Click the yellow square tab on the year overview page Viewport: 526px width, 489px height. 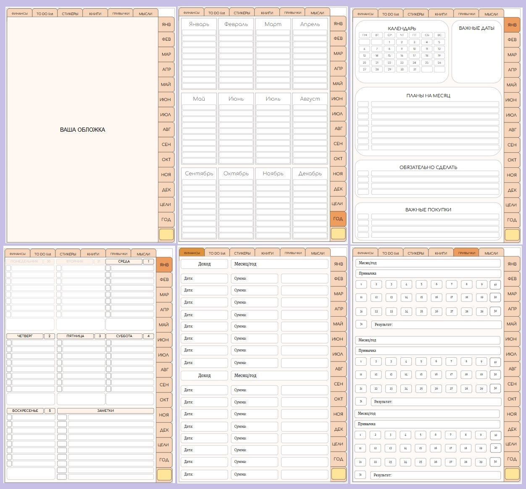tap(338, 234)
